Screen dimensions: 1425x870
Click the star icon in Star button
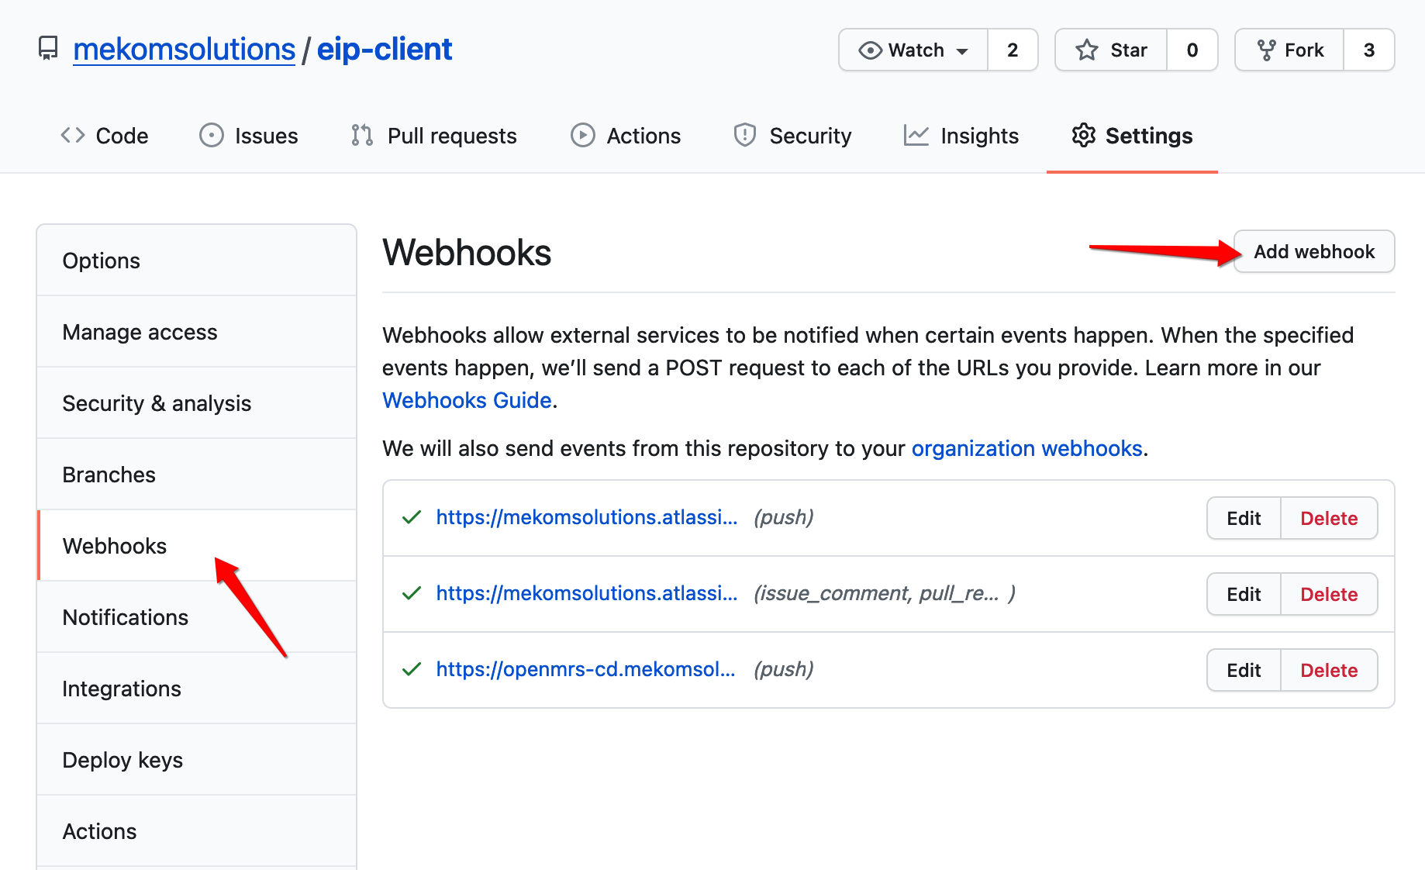pyautogui.click(x=1086, y=50)
